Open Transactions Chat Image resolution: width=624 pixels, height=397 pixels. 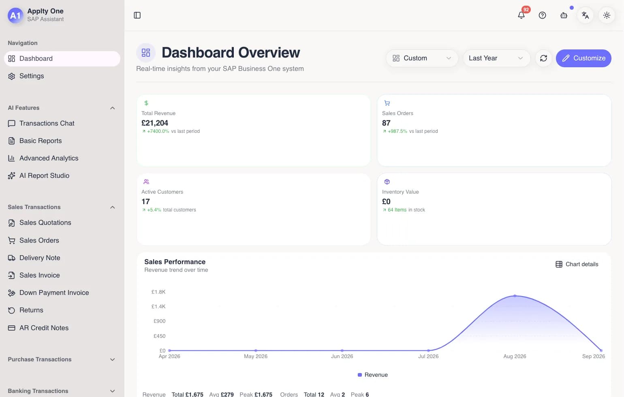tap(62, 124)
